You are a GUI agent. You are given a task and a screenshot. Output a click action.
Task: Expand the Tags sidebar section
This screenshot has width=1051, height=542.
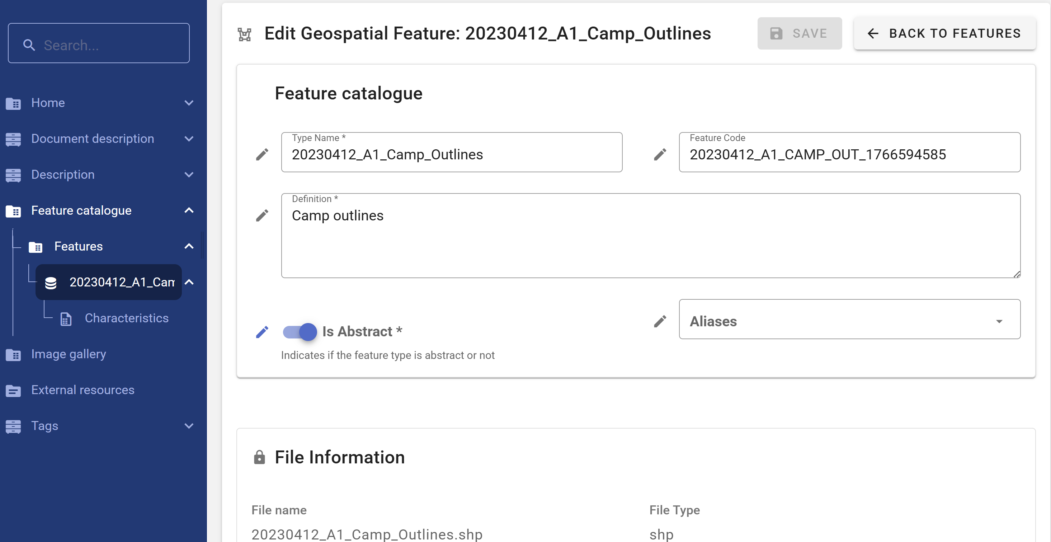coord(188,426)
